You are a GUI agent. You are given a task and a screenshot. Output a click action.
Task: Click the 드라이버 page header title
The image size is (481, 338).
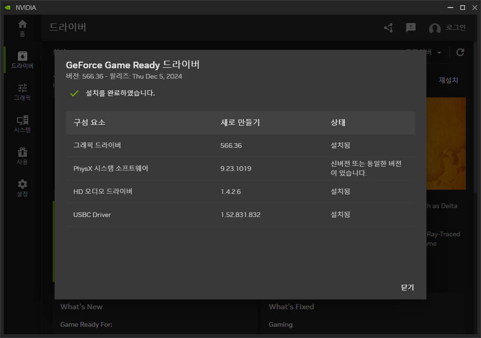(68, 27)
